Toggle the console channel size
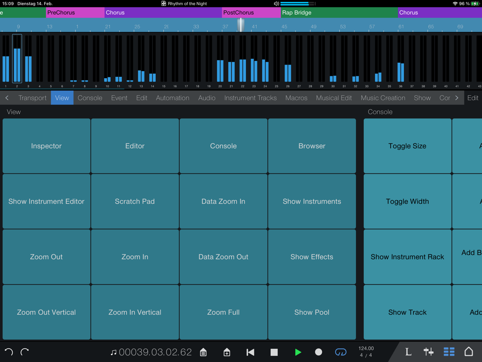 coord(407,146)
